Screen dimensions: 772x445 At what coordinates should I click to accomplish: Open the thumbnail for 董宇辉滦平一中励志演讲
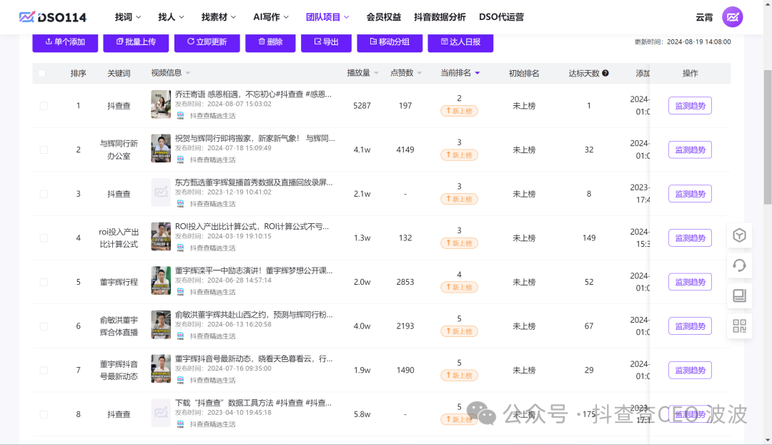(x=161, y=280)
